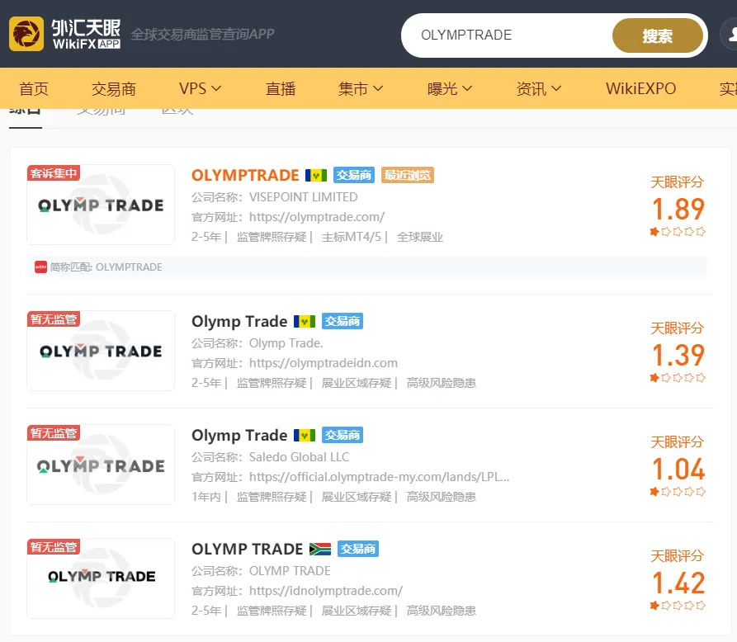Expand the 资讯 dropdown menu

pyautogui.click(x=539, y=88)
